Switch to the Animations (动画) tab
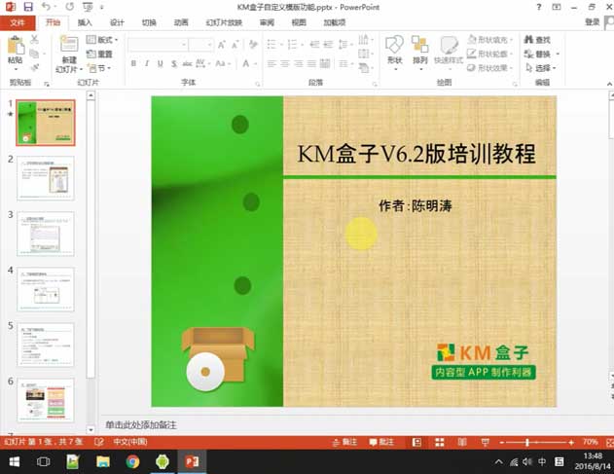This screenshot has height=474, width=614. tap(181, 22)
